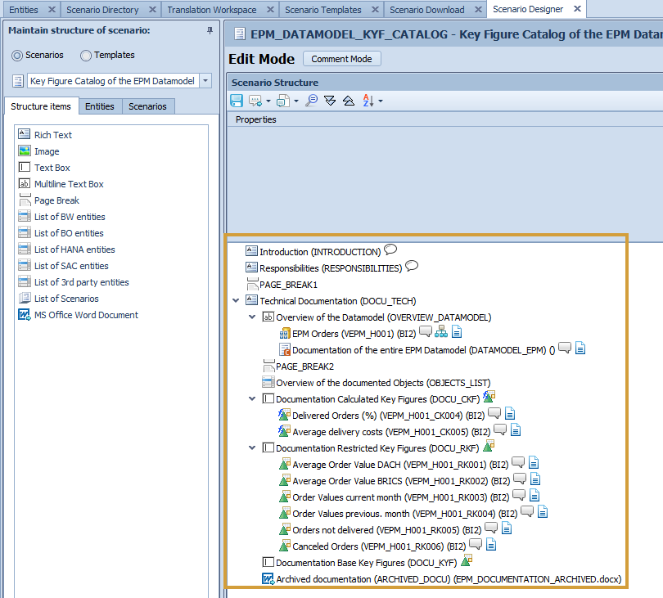Click the Save icon in Scenario Structure toolbar
The height and width of the screenshot is (598, 663).
[237, 101]
